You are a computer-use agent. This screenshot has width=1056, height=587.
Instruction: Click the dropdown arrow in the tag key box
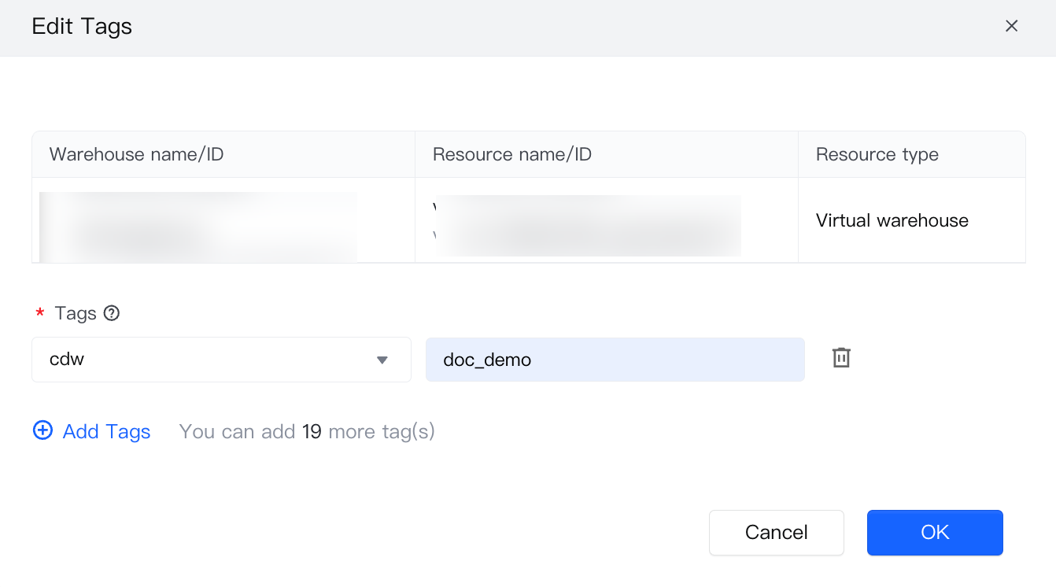(x=382, y=360)
